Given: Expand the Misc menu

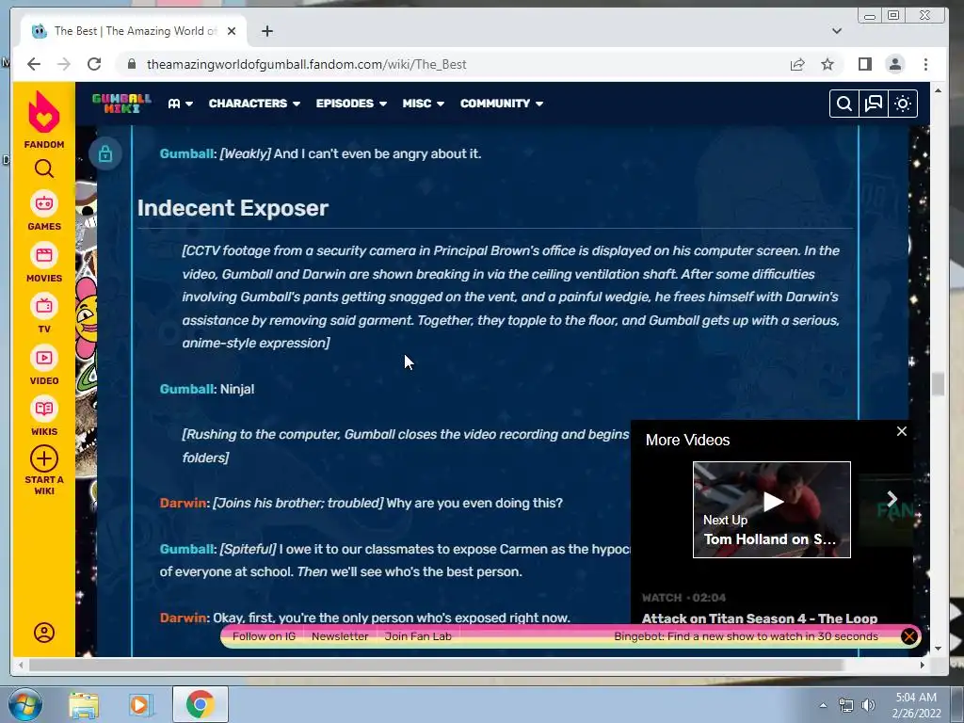Looking at the screenshot, I should pos(423,104).
